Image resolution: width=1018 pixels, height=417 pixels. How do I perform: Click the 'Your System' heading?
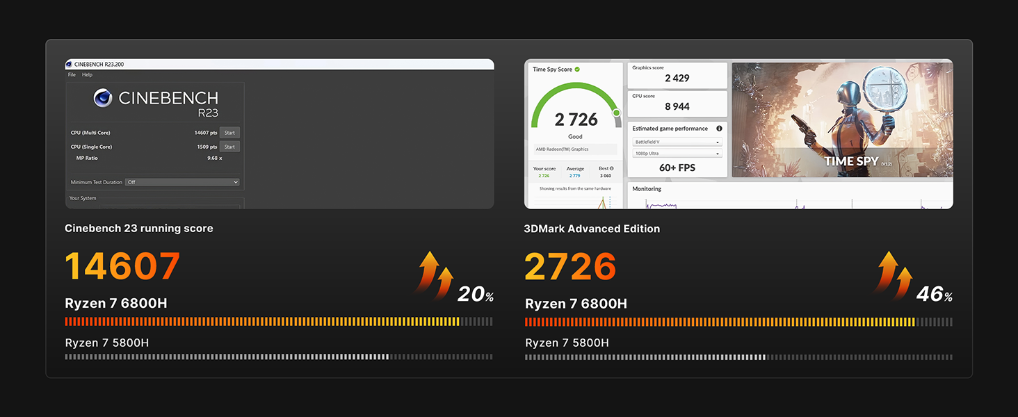pyautogui.click(x=83, y=198)
